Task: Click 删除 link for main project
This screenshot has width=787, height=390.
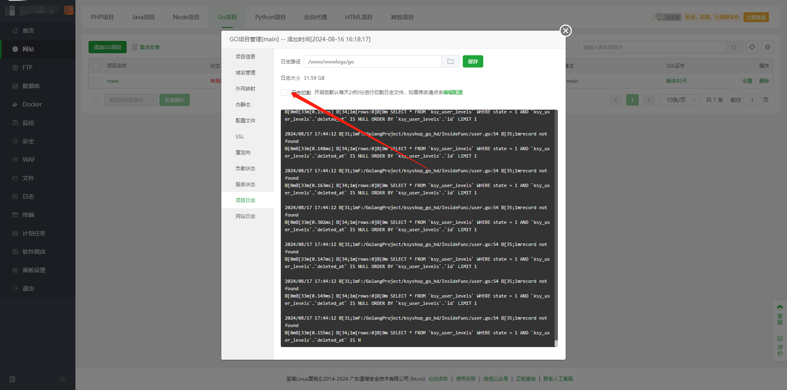Action: 764,81
